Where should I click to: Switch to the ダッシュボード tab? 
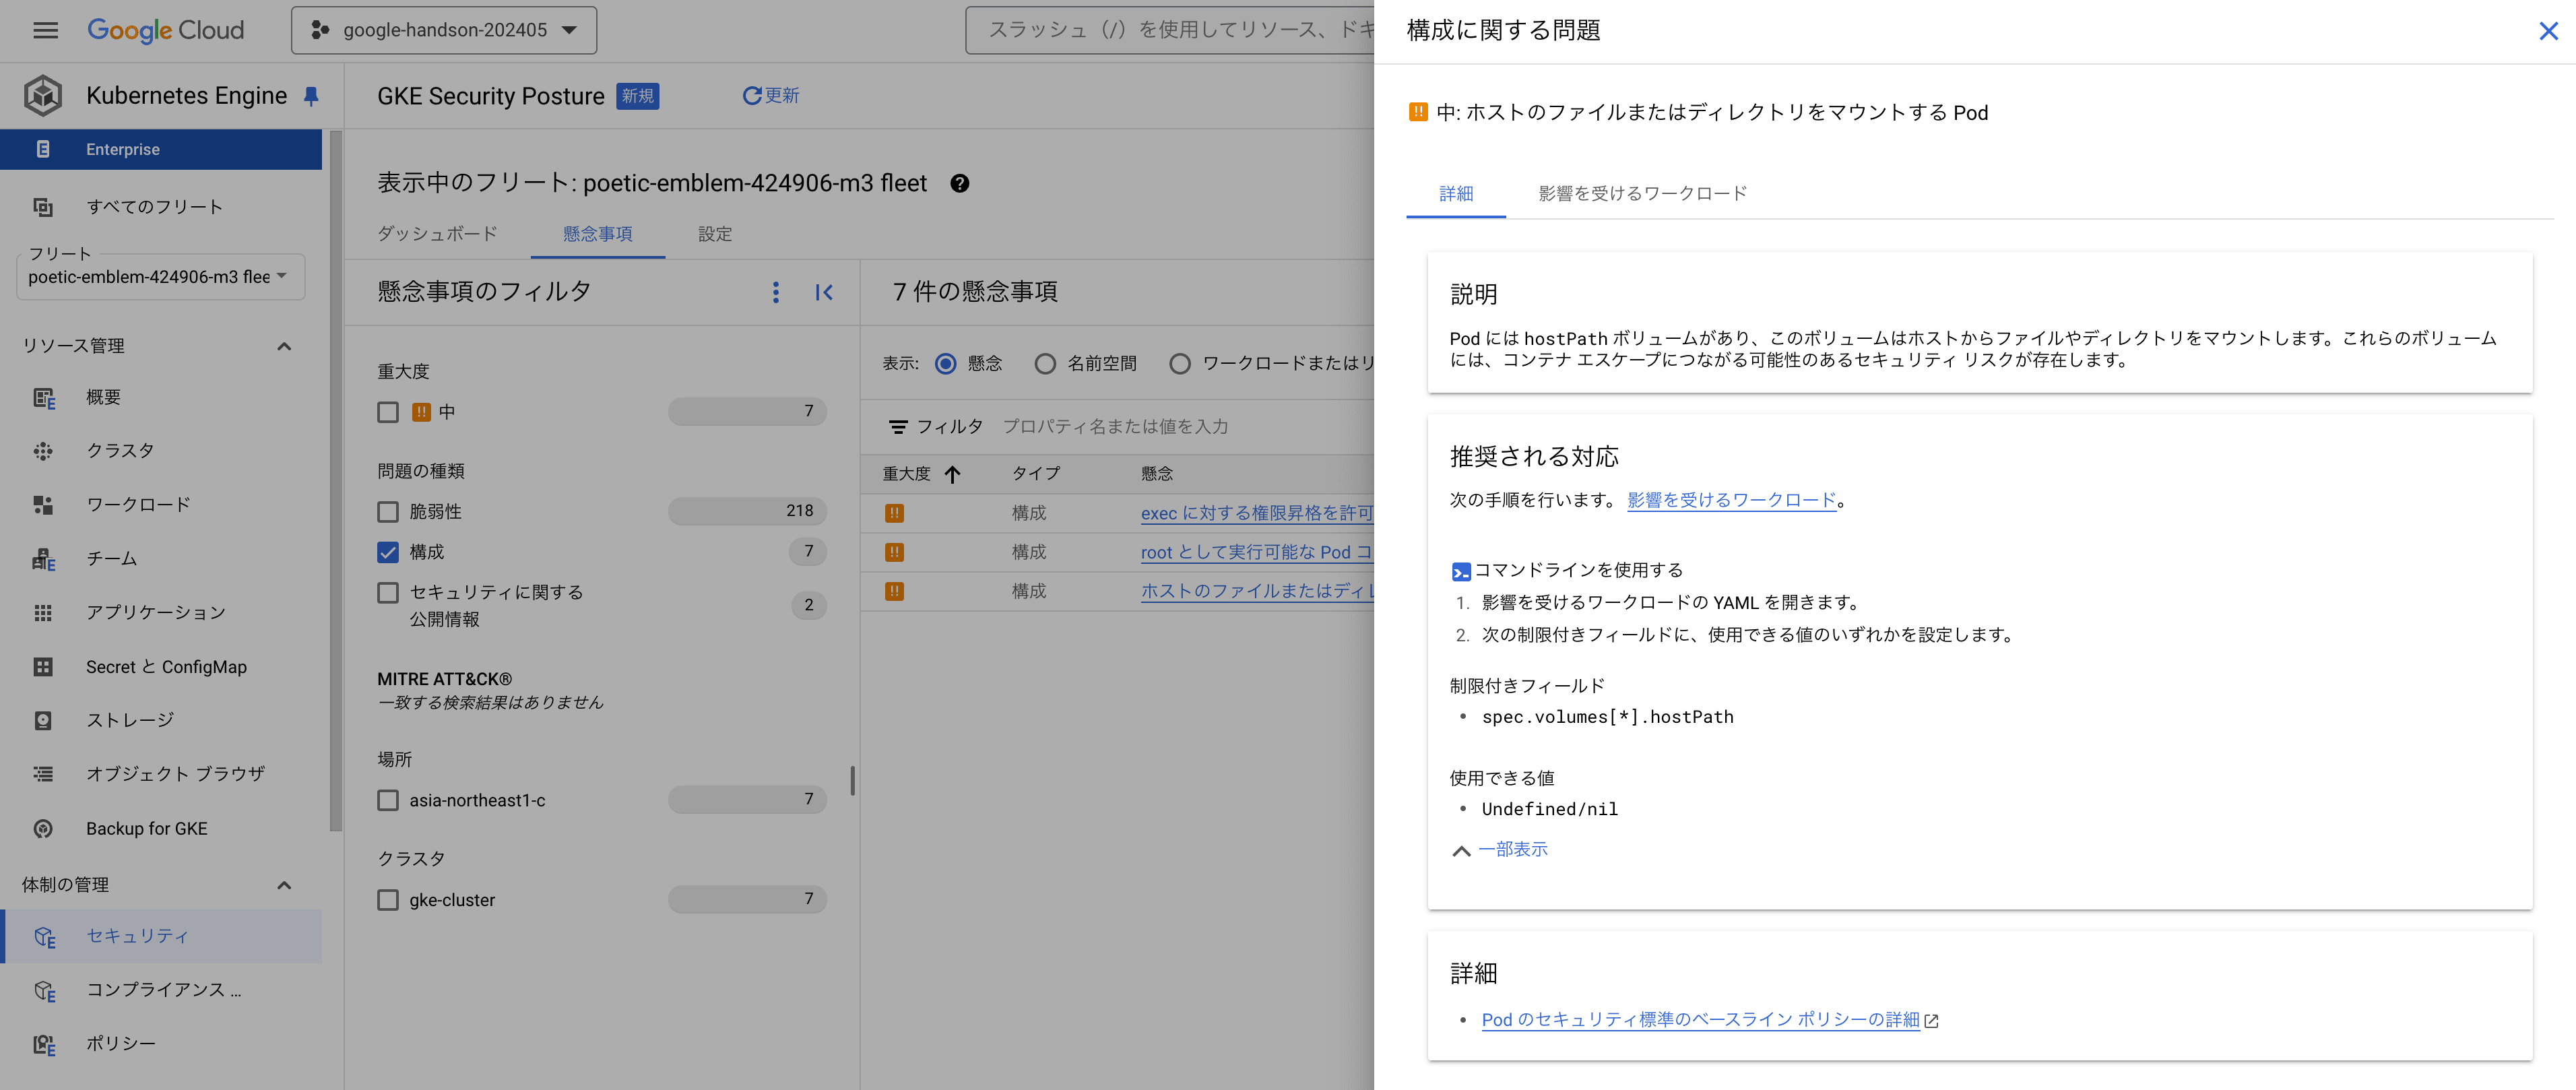pyautogui.click(x=437, y=234)
